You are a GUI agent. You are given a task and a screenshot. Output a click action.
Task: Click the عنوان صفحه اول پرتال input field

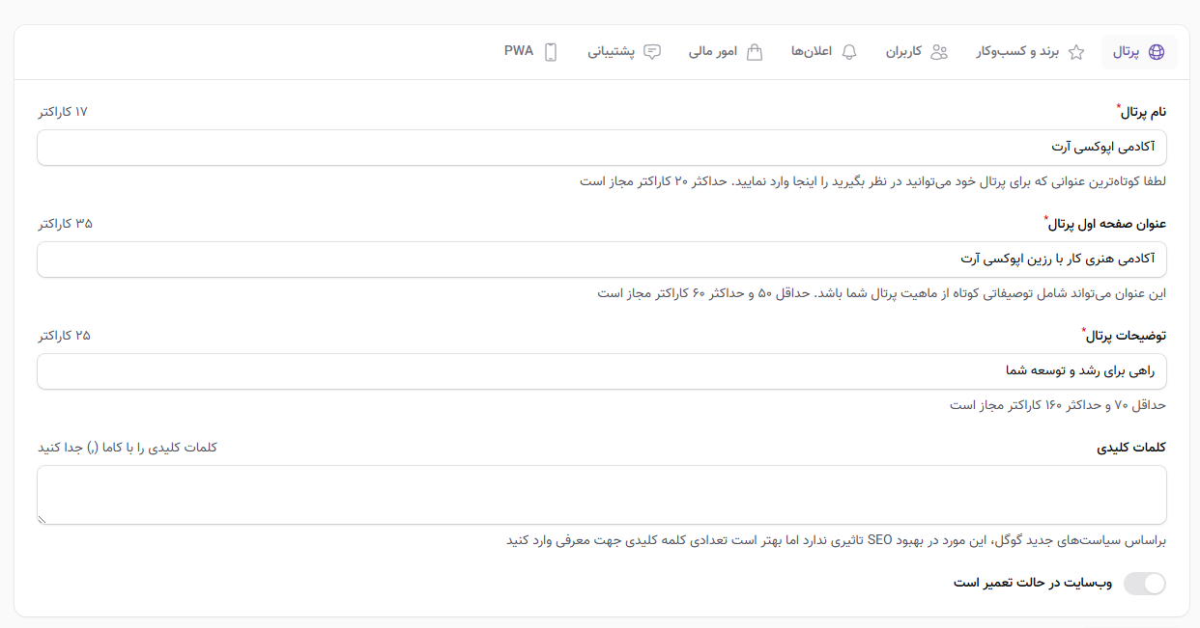(x=602, y=259)
